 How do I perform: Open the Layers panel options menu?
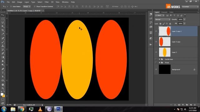pyautogui.click(x=198, y=12)
